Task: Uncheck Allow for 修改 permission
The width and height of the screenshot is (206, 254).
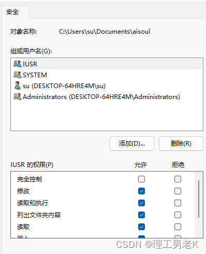Action: [141, 191]
